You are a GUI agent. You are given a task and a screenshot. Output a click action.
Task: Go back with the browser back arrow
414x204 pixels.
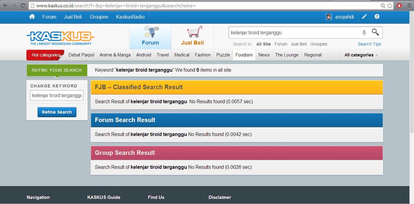point(5,6)
